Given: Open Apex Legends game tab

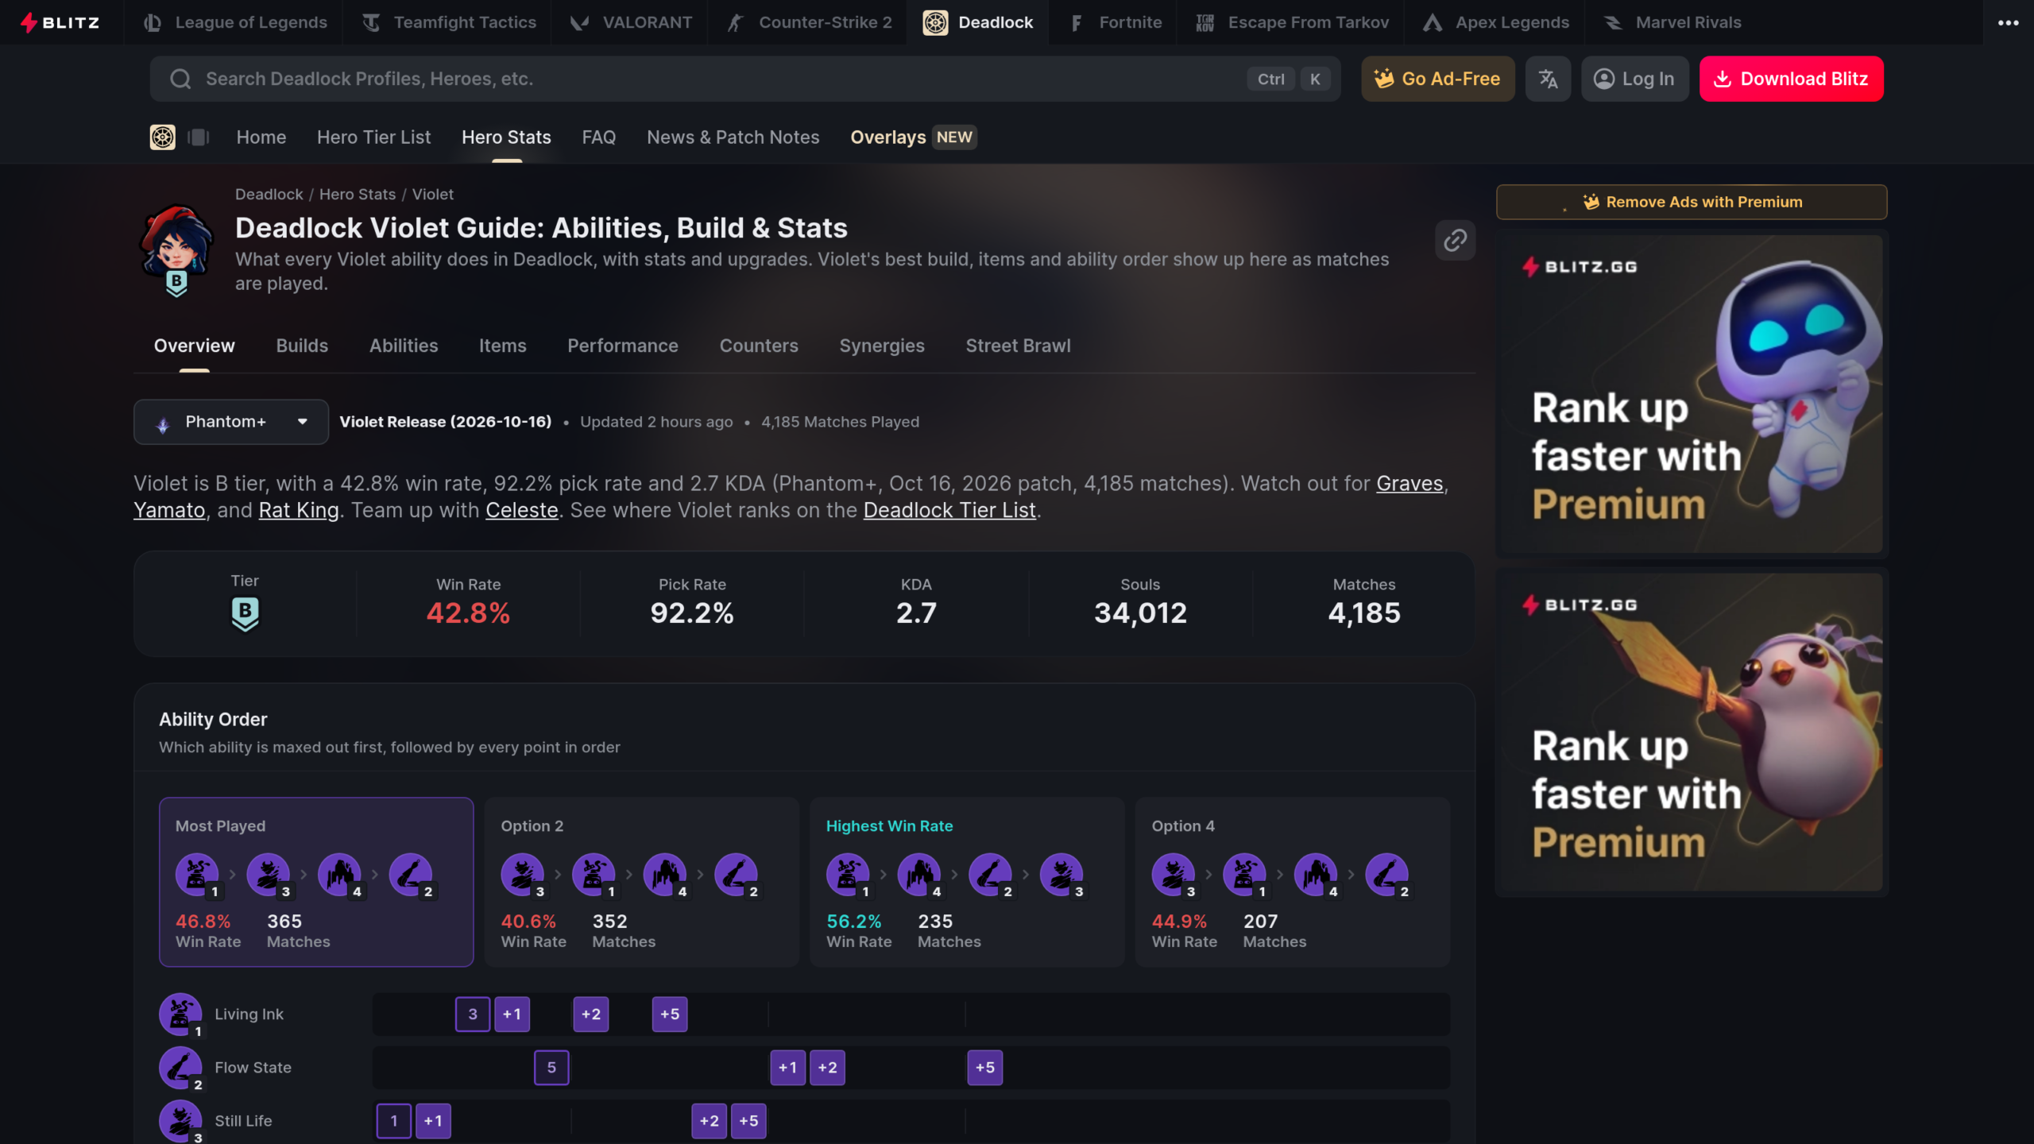Looking at the screenshot, I should tap(1496, 22).
